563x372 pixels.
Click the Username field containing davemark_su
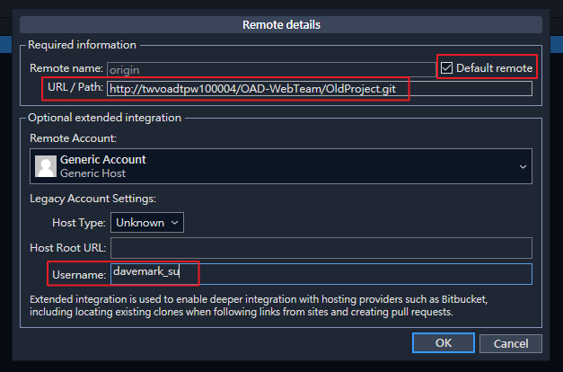coord(321,273)
